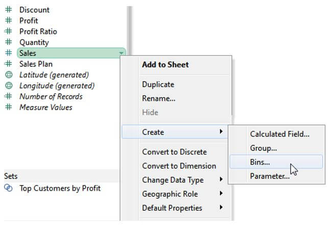This screenshot has width=334, height=230.
Task: Select Duplicate from the context menu
Action: pyautogui.click(x=158, y=85)
